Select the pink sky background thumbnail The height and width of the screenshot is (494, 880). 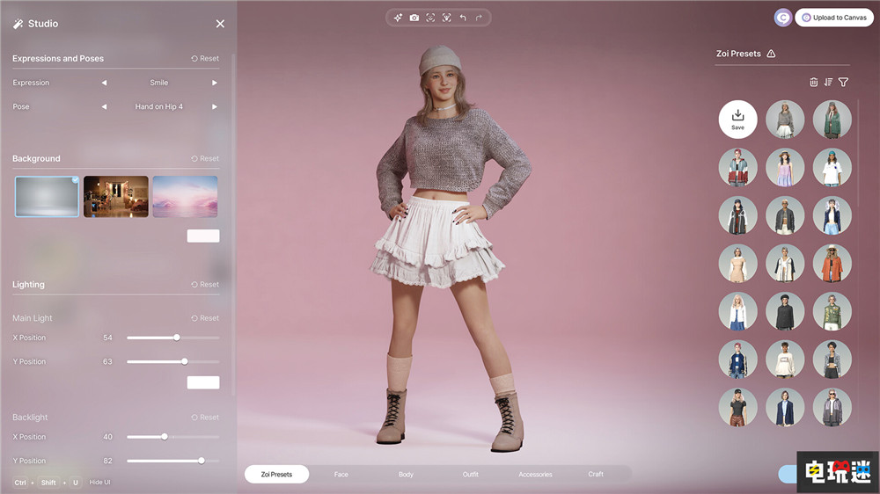pyautogui.click(x=185, y=196)
